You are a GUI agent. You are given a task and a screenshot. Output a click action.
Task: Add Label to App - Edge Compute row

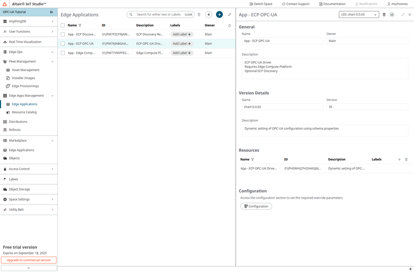[x=182, y=53]
